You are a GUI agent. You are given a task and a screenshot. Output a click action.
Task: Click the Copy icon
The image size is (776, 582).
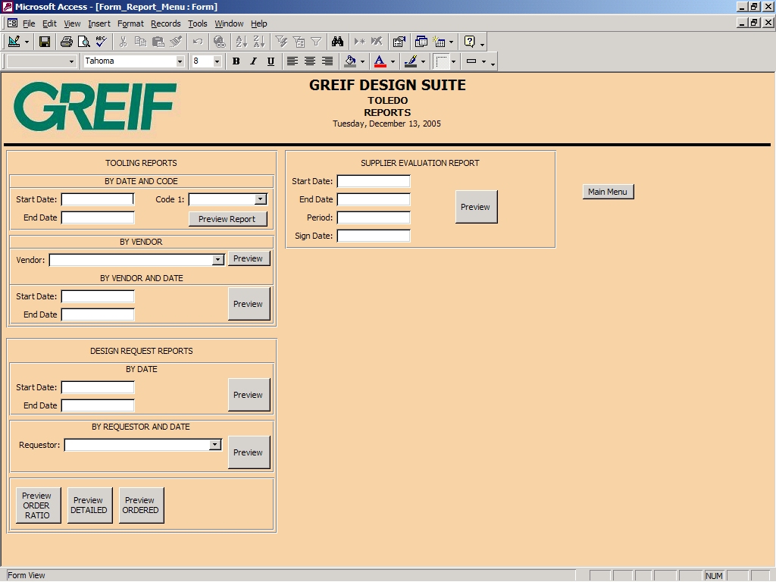tap(140, 42)
